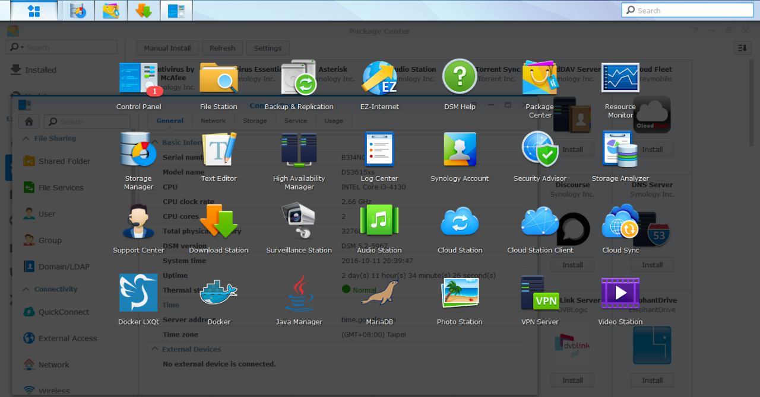Install the DVBLink Server package
Image resolution: width=760 pixels, height=397 pixels.
tap(572, 380)
